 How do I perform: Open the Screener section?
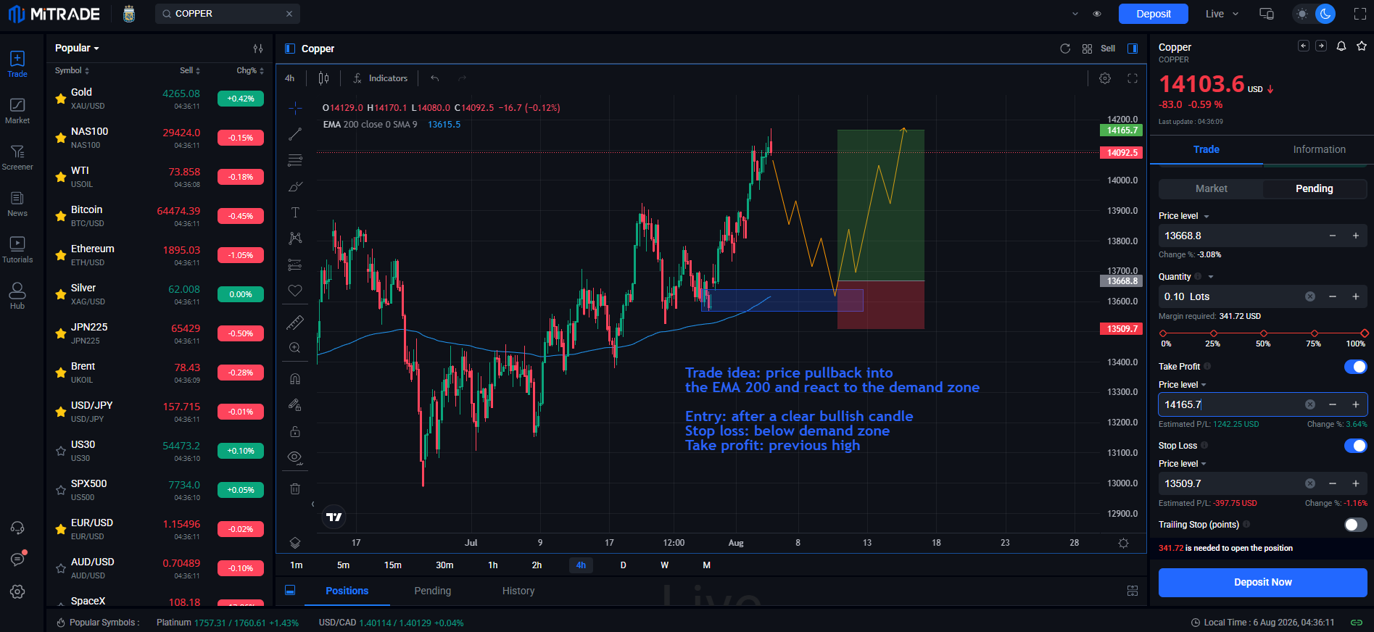coord(17,157)
